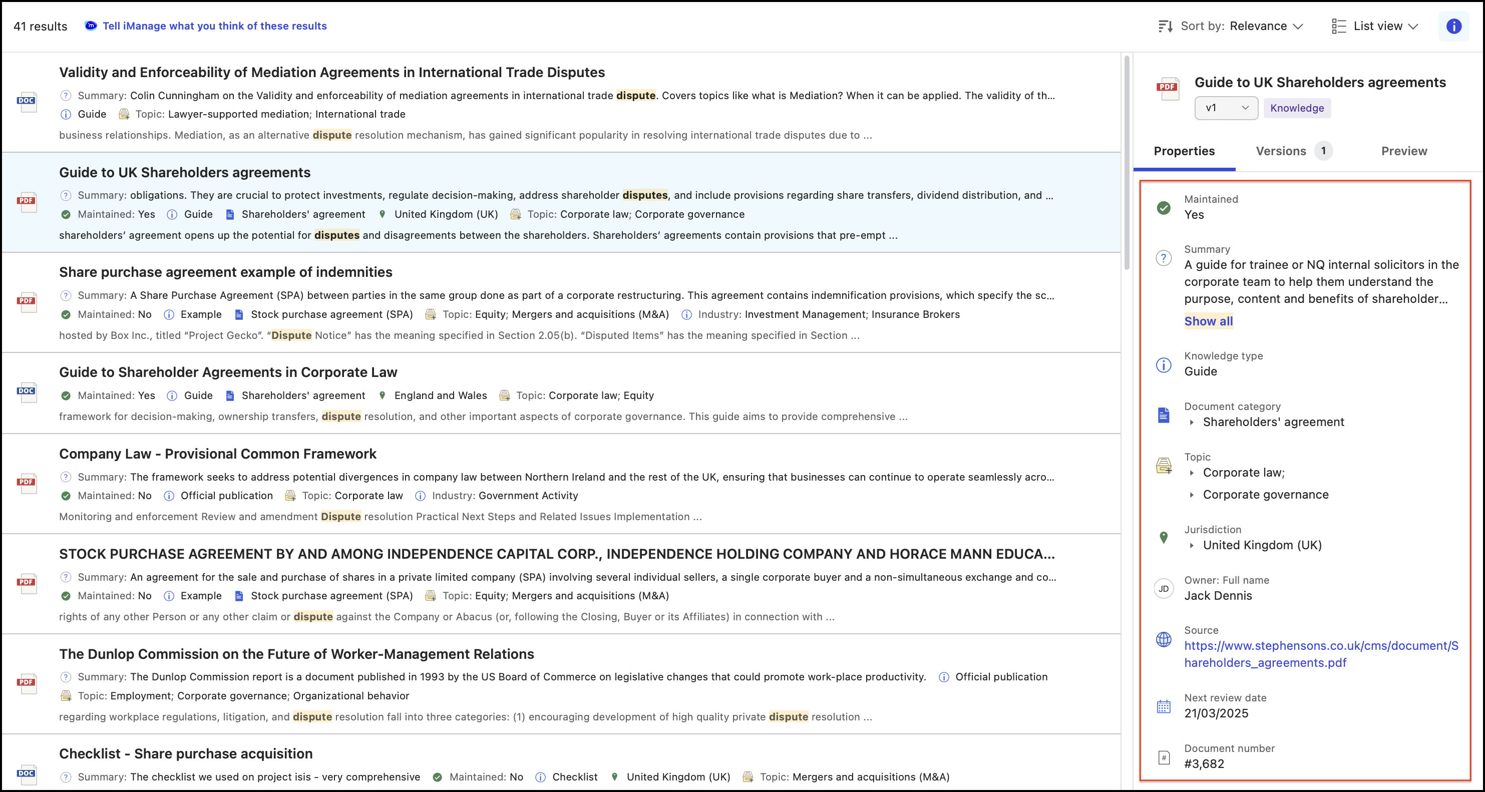Image resolution: width=1485 pixels, height=792 pixels.
Task: Click the JD owner avatar
Action: pyautogui.click(x=1164, y=589)
